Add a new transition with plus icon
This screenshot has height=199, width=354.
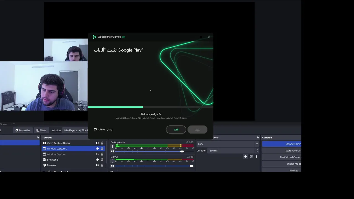[x=245, y=156]
